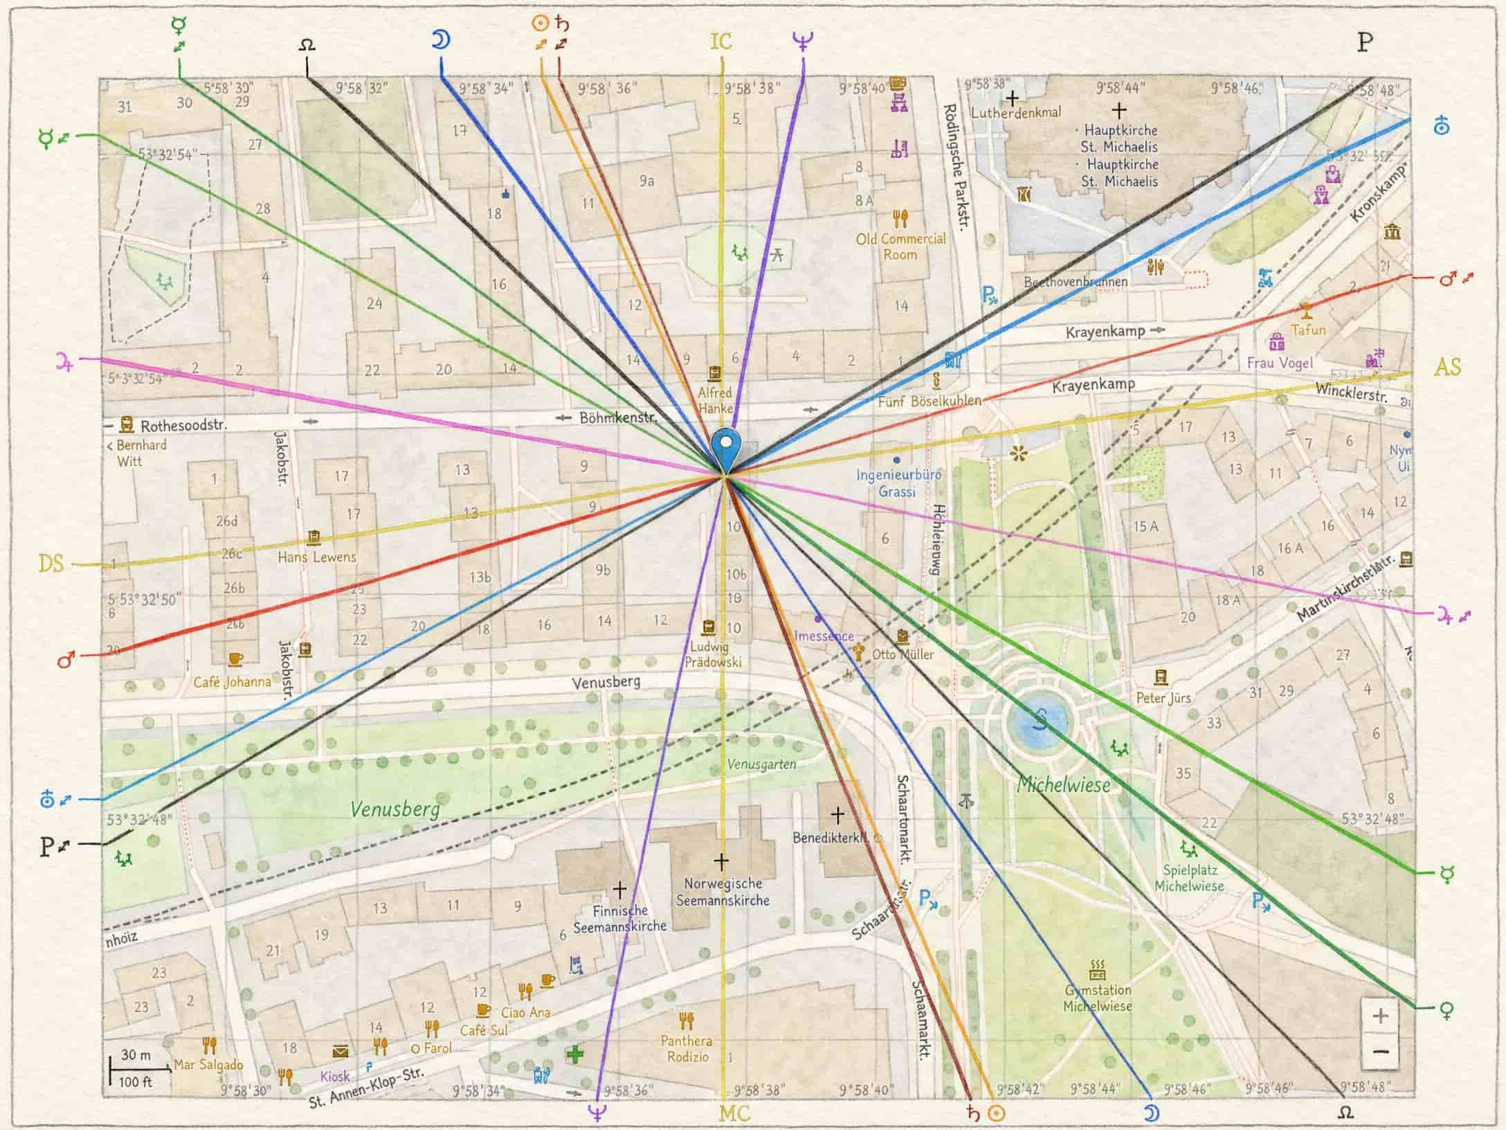Zoom out with the minus button

pyautogui.click(x=1381, y=1051)
